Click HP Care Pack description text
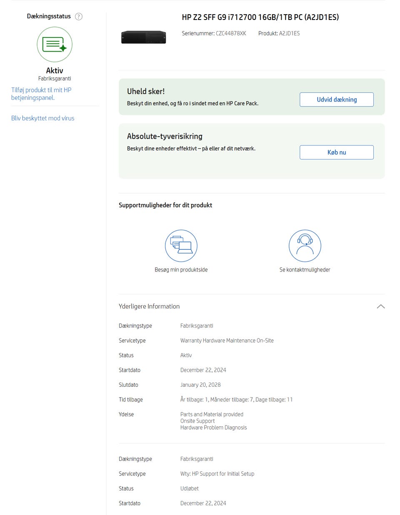This screenshot has height=515, width=400. [x=192, y=103]
